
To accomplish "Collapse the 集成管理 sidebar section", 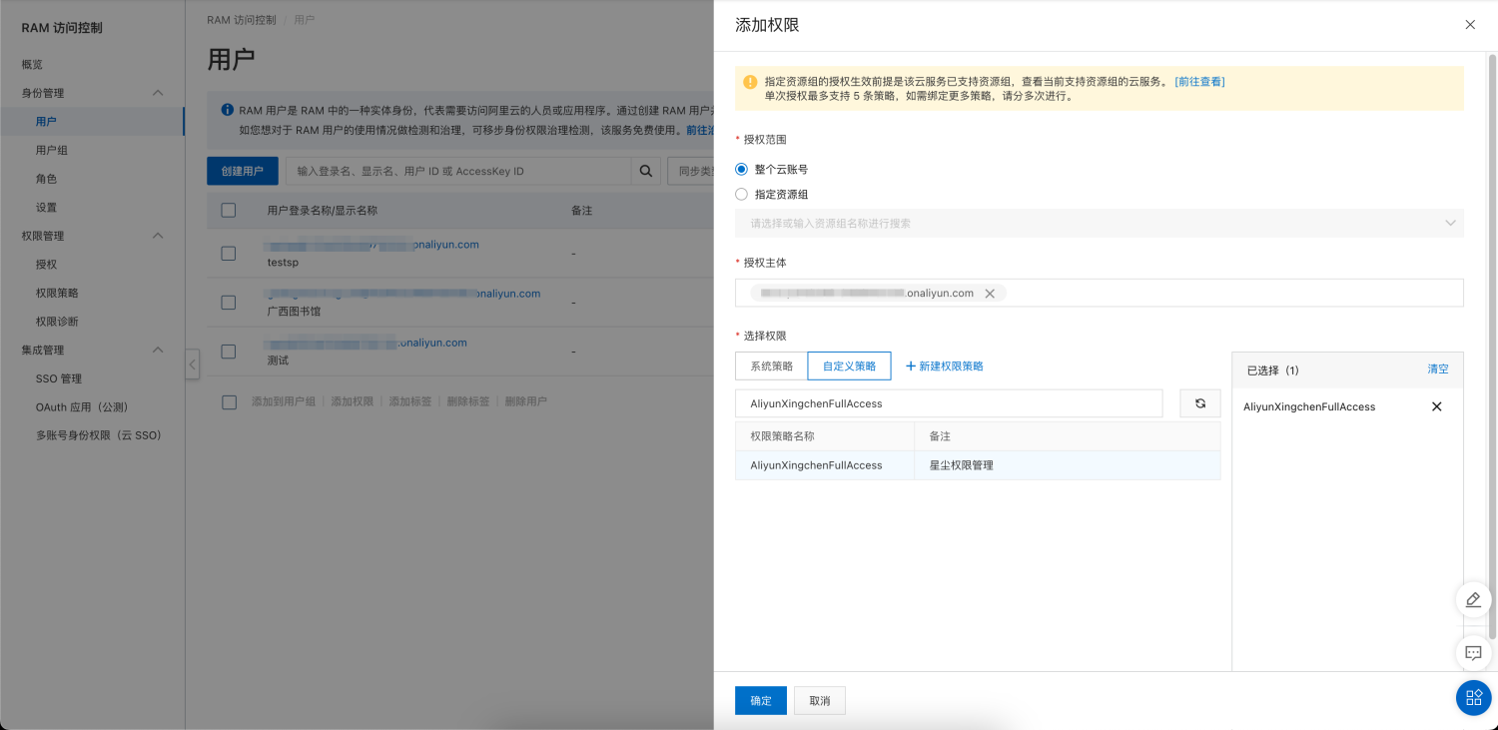I will [x=158, y=350].
